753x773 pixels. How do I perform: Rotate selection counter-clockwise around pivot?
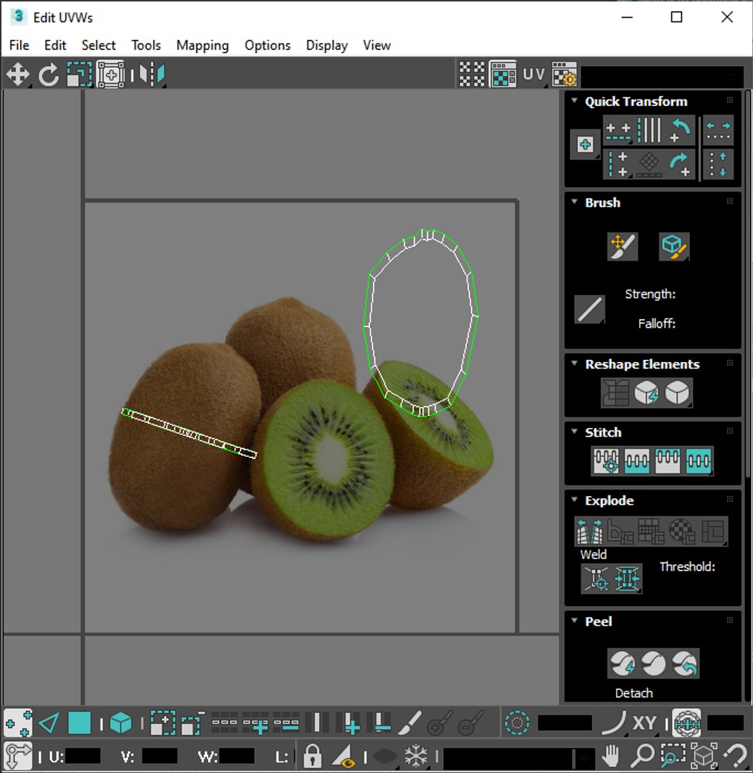pyautogui.click(x=681, y=131)
